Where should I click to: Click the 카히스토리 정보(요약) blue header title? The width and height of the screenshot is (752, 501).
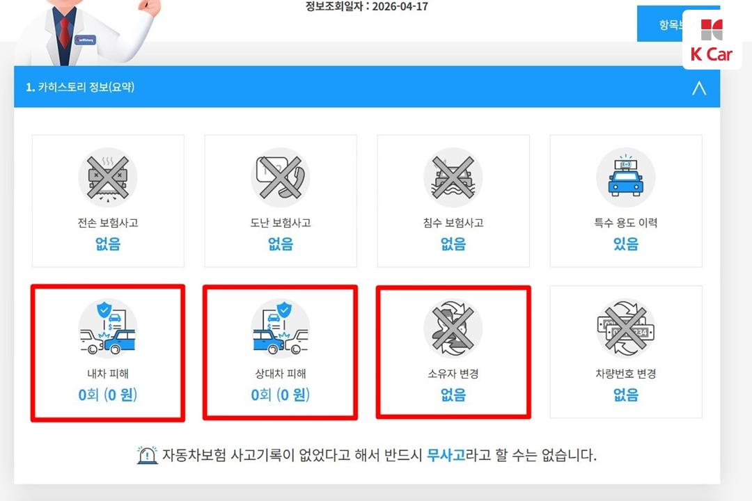click(x=80, y=87)
